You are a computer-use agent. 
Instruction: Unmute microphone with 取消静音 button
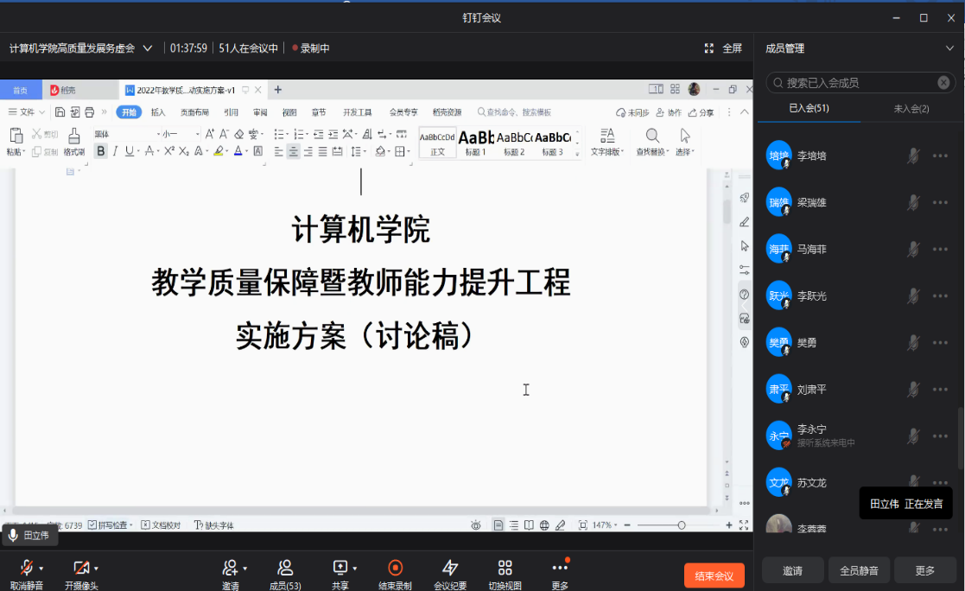pyautogui.click(x=26, y=574)
